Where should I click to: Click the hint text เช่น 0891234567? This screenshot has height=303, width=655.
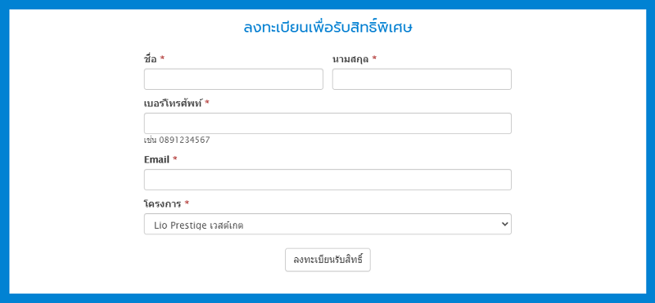177,140
